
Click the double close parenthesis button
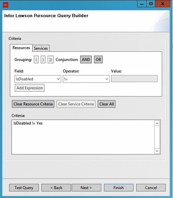51,60
